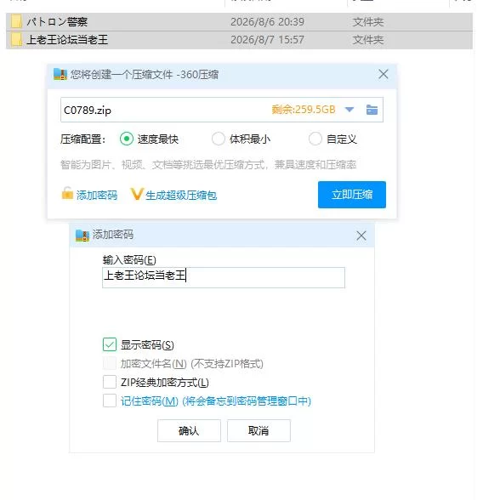Click the padlock icon next to 添加密码

click(67, 193)
